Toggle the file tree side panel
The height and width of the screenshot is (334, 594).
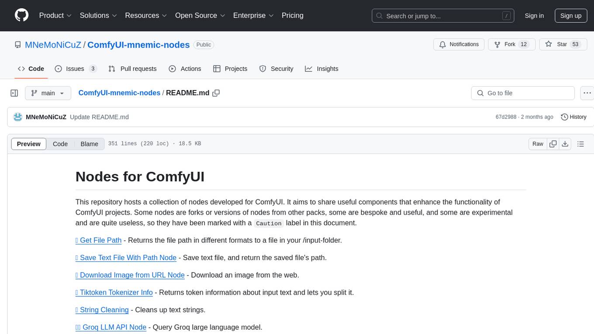click(x=14, y=93)
